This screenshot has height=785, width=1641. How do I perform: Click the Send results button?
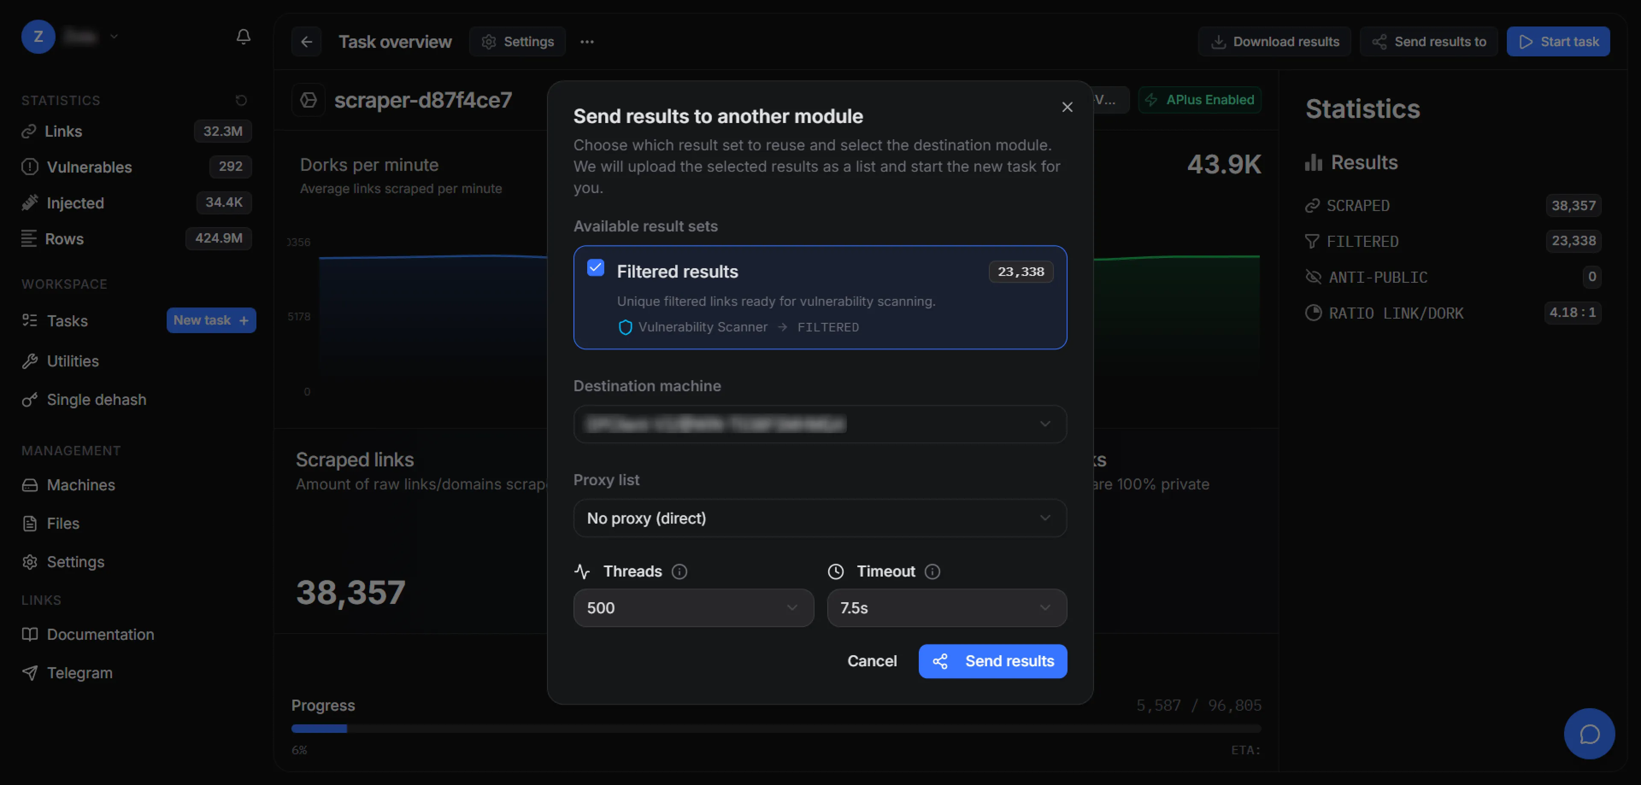pyautogui.click(x=992, y=662)
